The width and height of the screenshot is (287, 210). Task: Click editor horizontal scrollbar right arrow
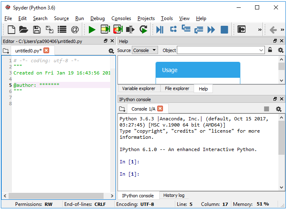point(112,196)
